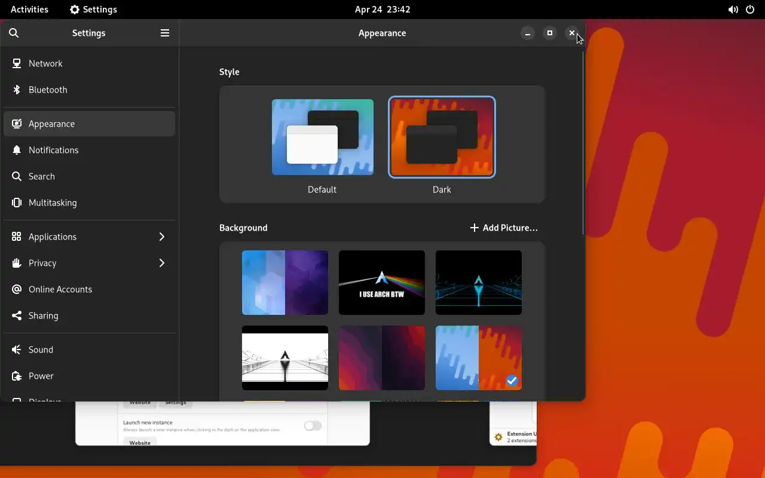Click the Power battery icon in sidebar

click(17, 376)
